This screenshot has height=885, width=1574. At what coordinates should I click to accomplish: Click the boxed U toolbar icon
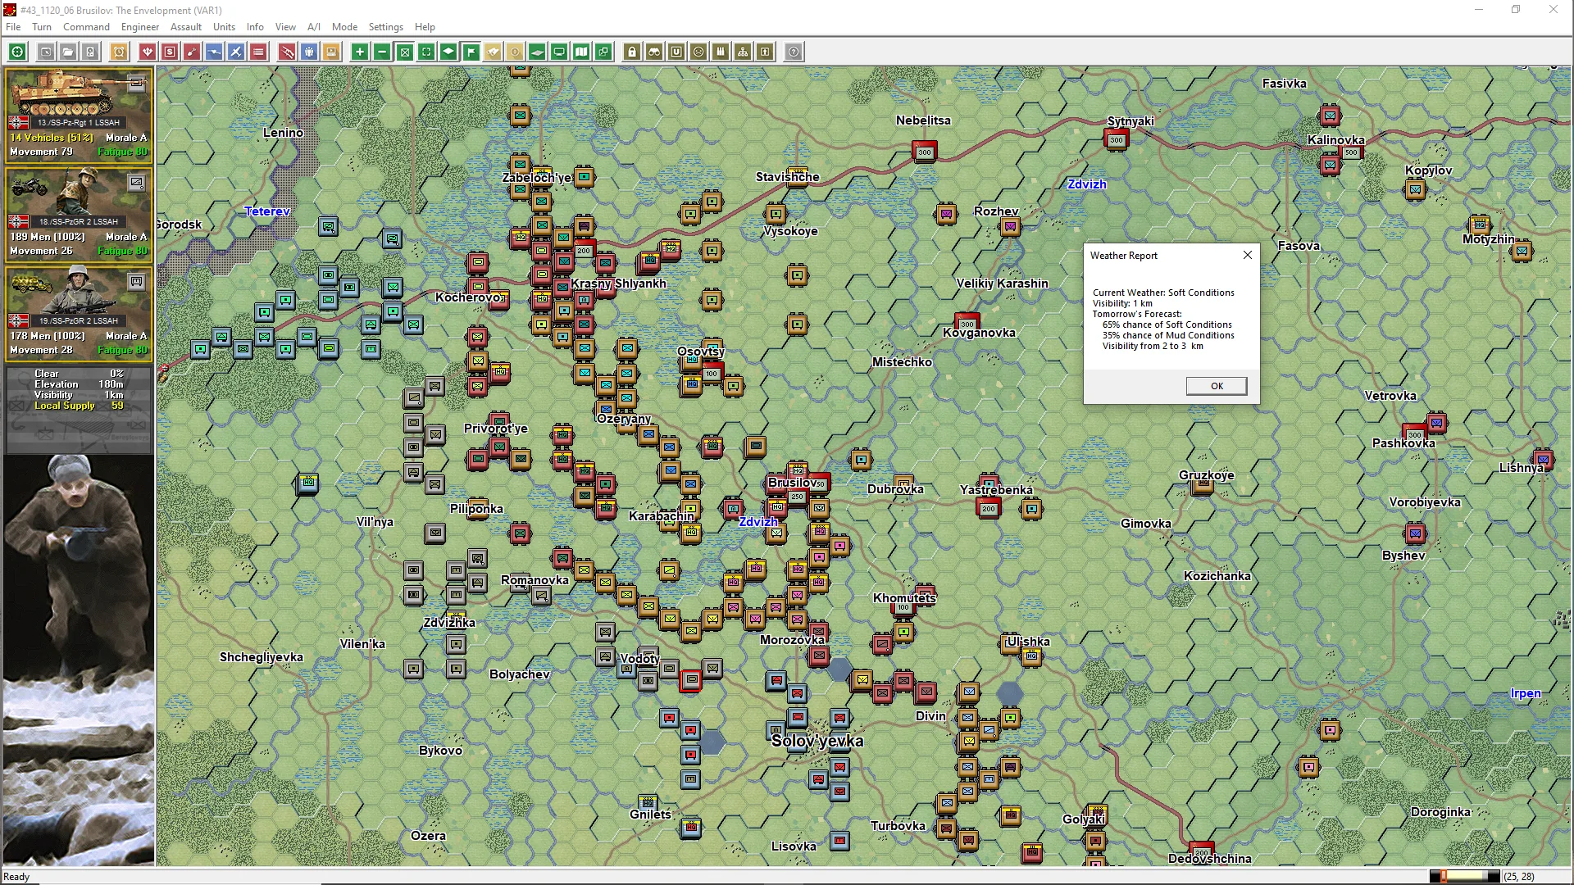tap(676, 52)
